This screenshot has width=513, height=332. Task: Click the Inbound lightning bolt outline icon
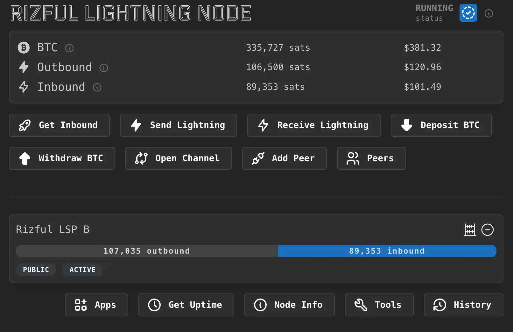pyautogui.click(x=24, y=87)
